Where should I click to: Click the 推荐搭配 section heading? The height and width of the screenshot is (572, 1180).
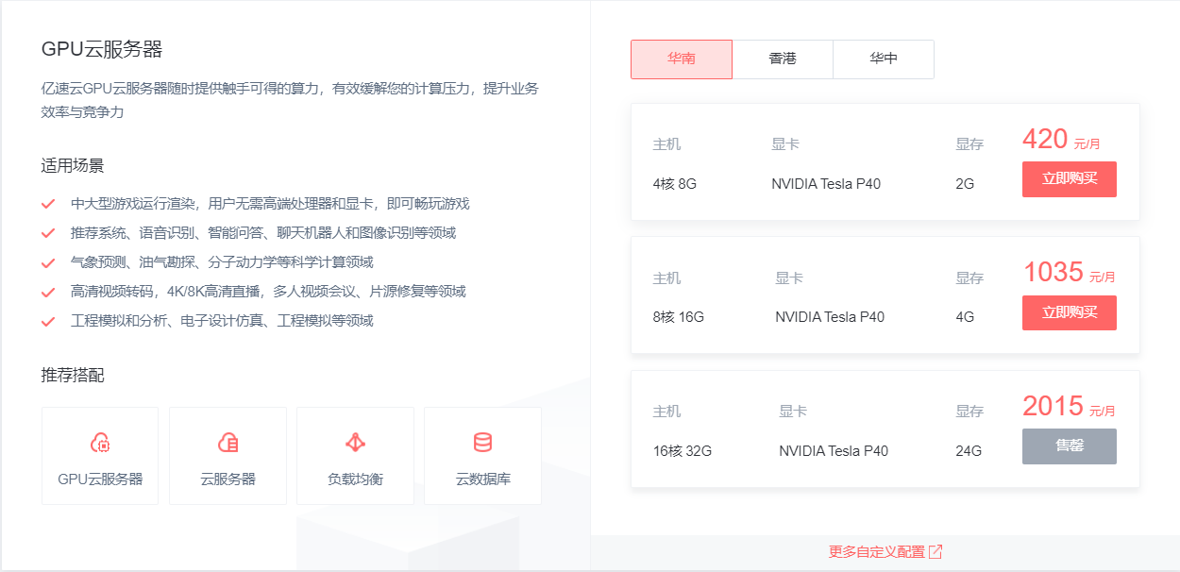pyautogui.click(x=73, y=375)
